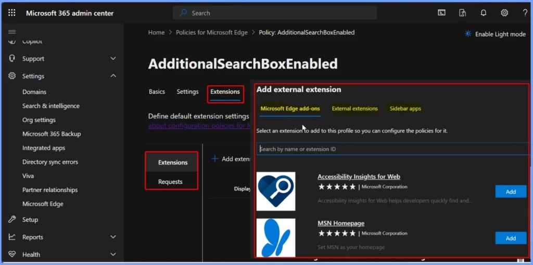This screenshot has height=265, width=533.
Task: Click the Accessibility Insights for Web thumbnail
Action: pyautogui.click(x=276, y=191)
